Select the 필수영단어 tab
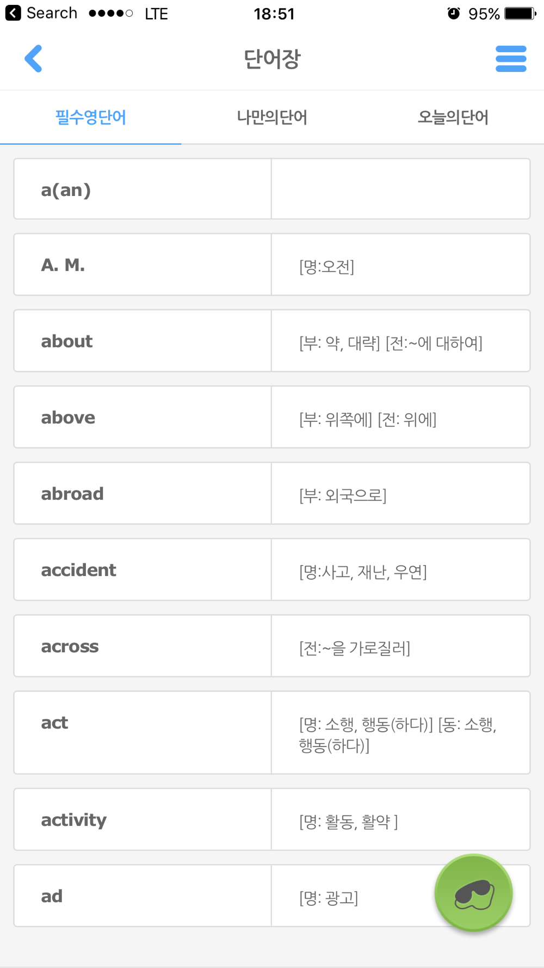The height and width of the screenshot is (968, 544). [91, 117]
